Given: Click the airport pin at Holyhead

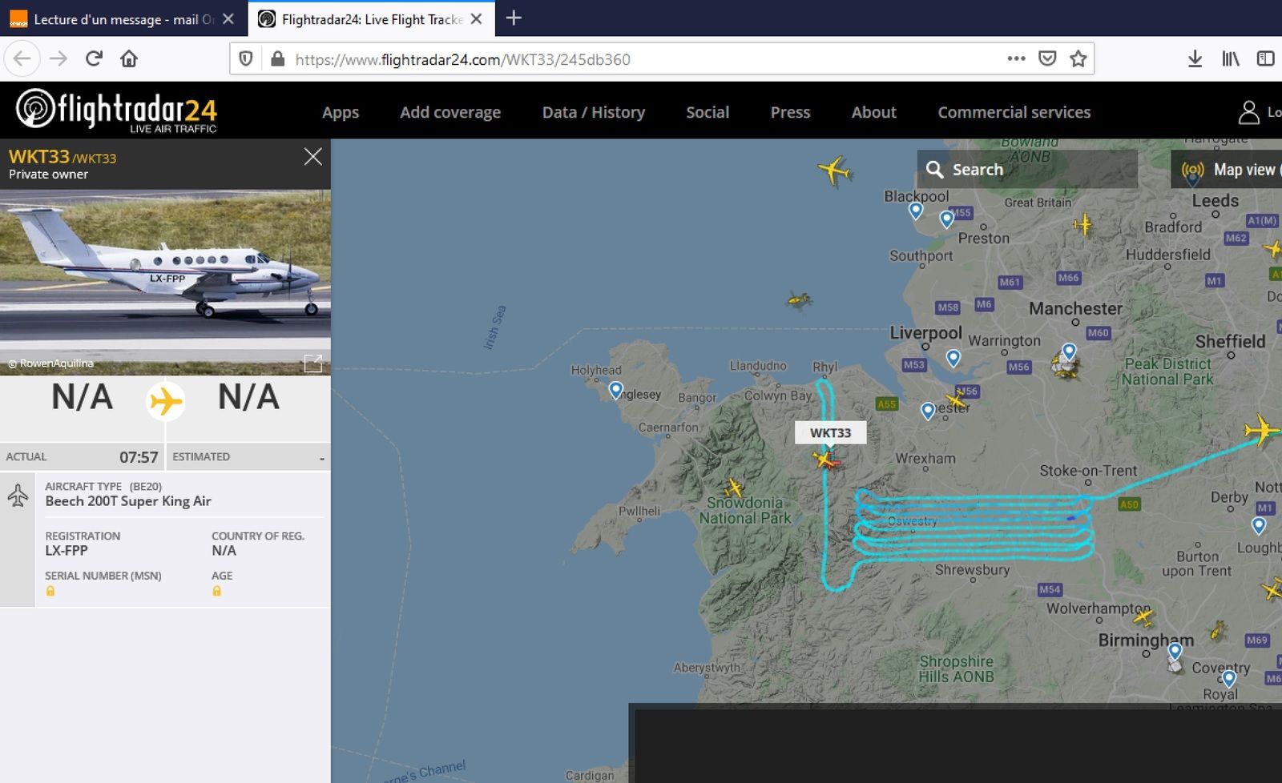Looking at the screenshot, I should pyautogui.click(x=615, y=390).
